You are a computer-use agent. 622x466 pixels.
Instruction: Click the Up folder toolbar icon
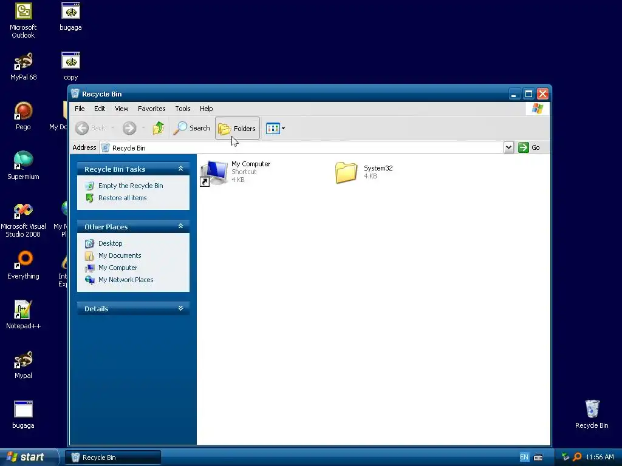pyautogui.click(x=159, y=128)
